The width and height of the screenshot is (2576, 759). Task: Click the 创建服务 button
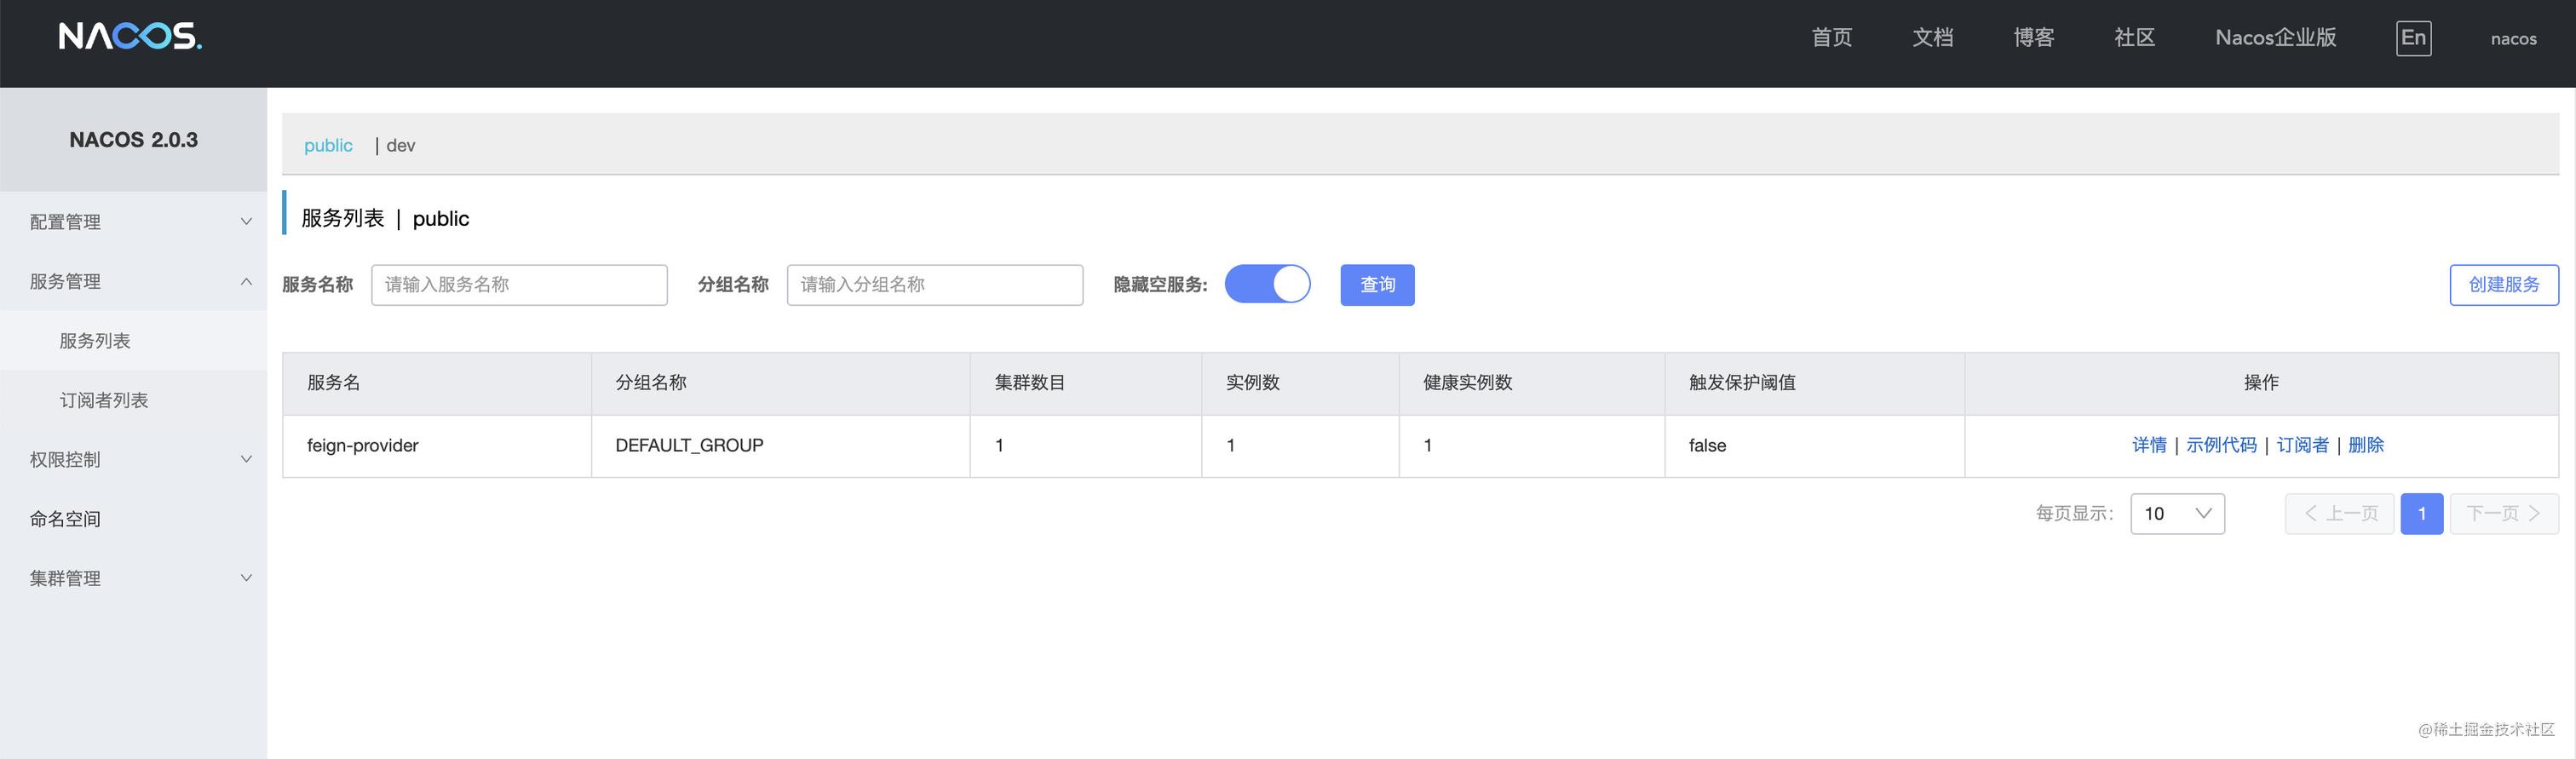[2504, 285]
